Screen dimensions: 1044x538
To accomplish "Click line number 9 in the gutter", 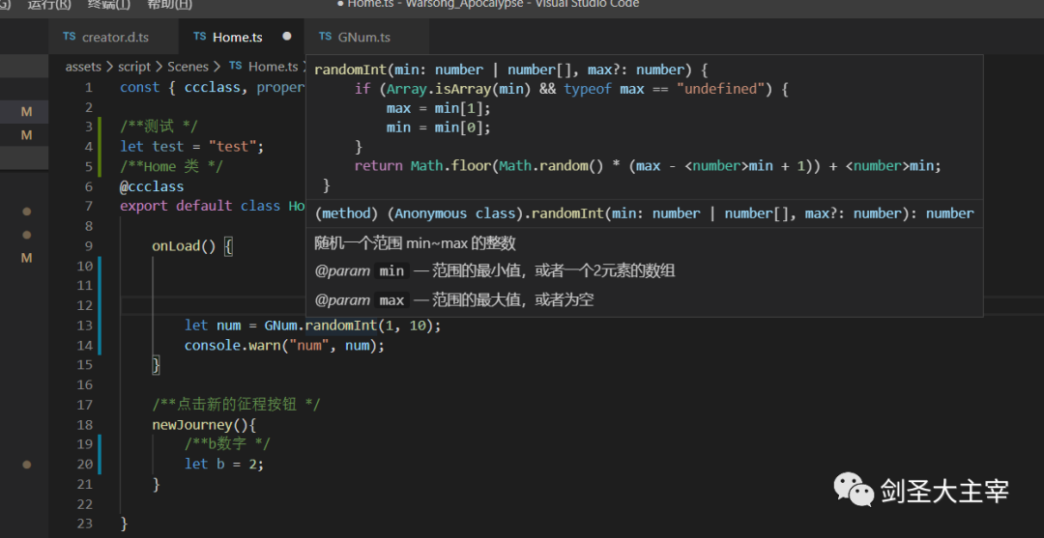I will click(89, 246).
